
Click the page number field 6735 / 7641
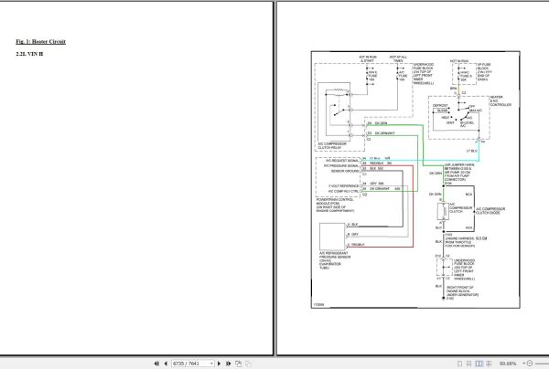pyautogui.click(x=190, y=364)
